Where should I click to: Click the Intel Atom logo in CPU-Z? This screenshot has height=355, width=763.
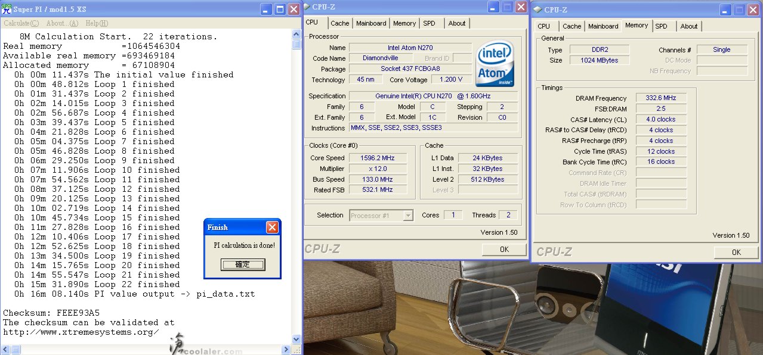(x=495, y=64)
